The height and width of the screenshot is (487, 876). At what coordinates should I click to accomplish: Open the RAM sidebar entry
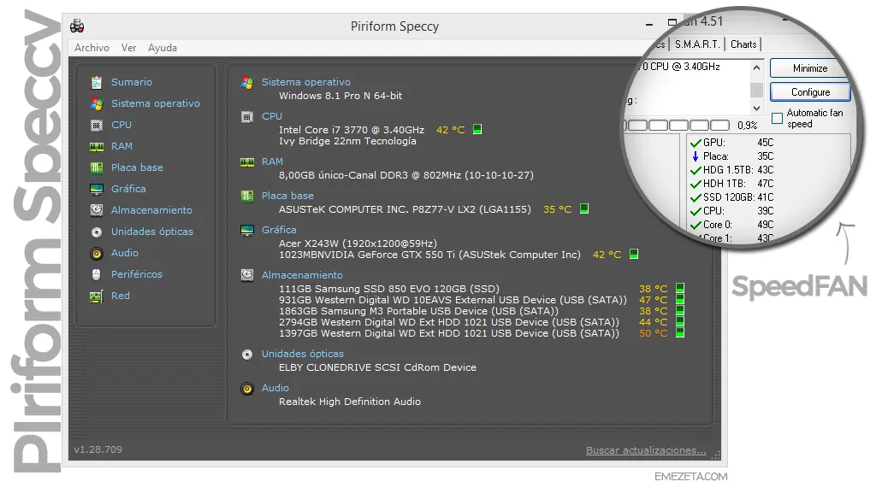click(x=121, y=146)
